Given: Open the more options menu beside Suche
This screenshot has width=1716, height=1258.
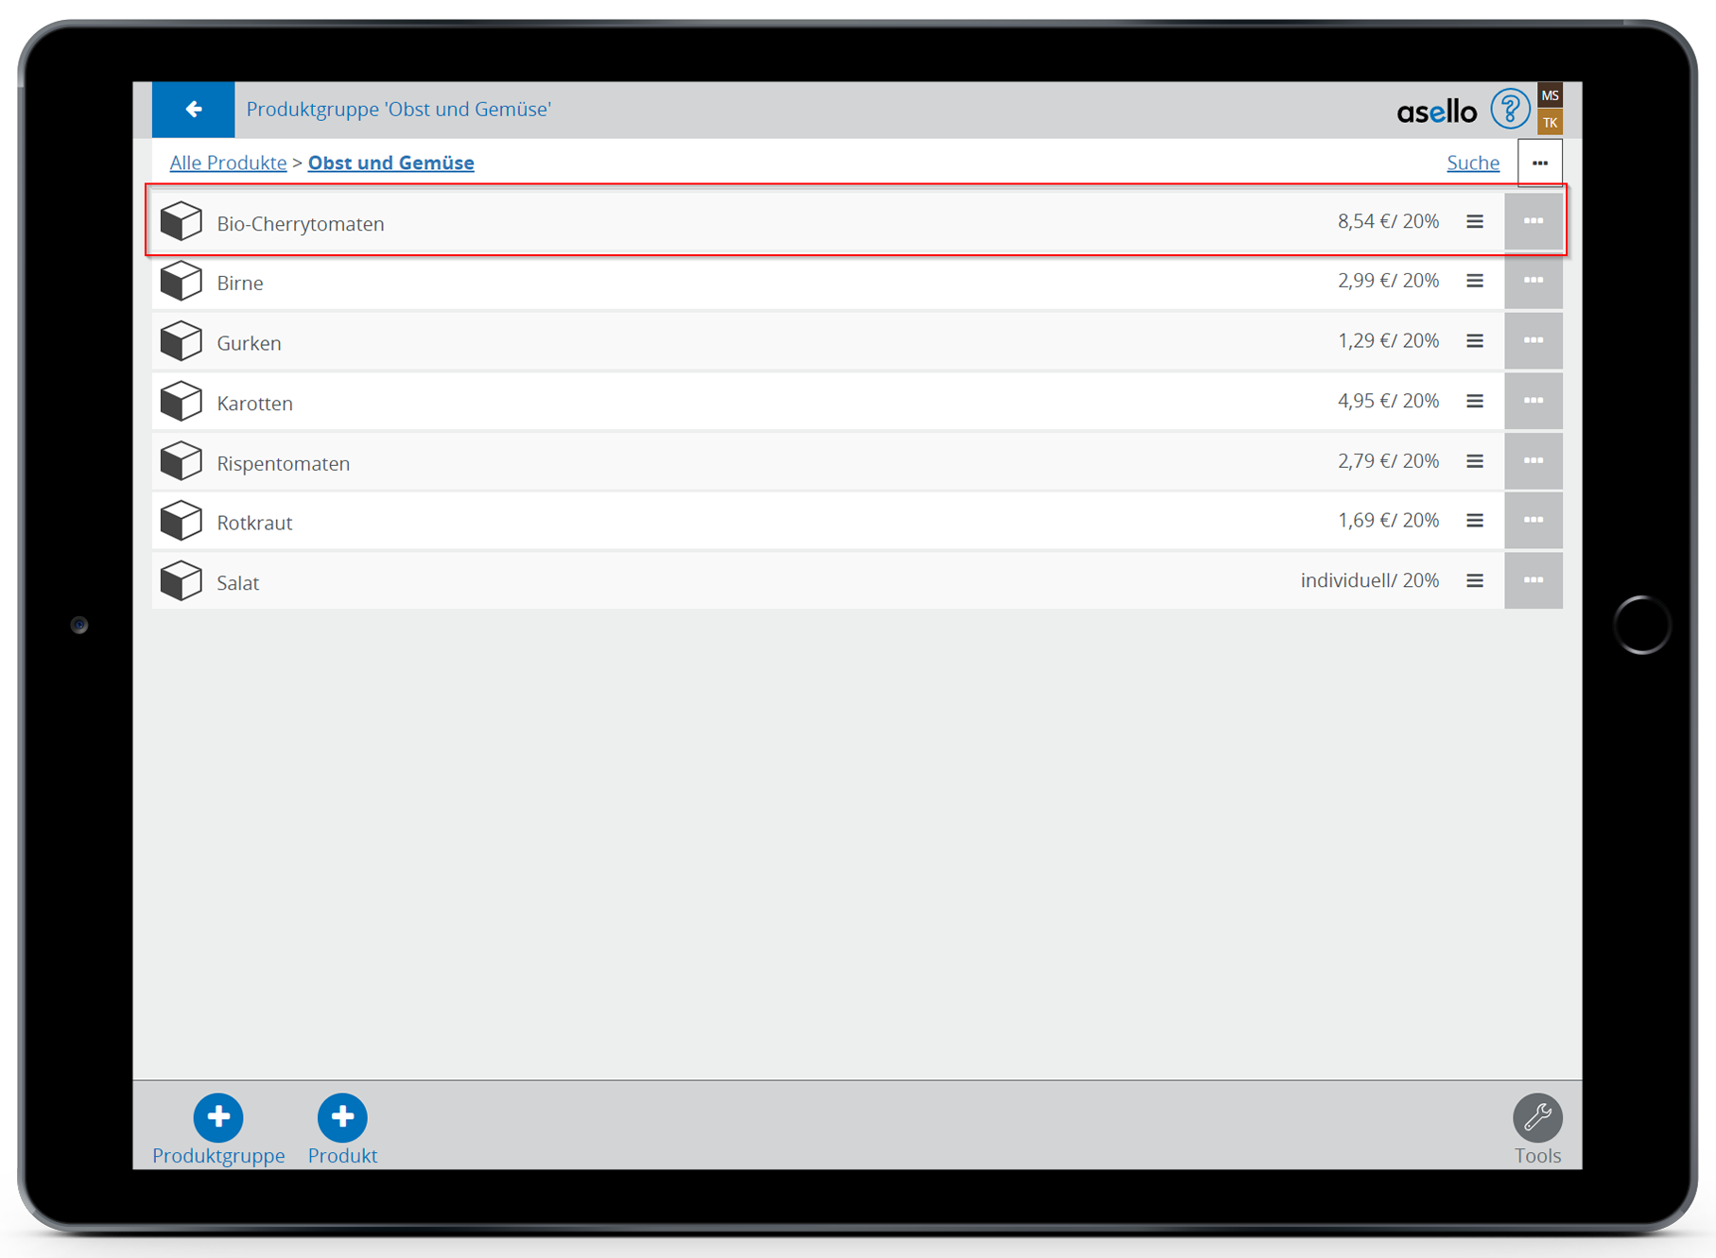Looking at the screenshot, I should (1539, 164).
